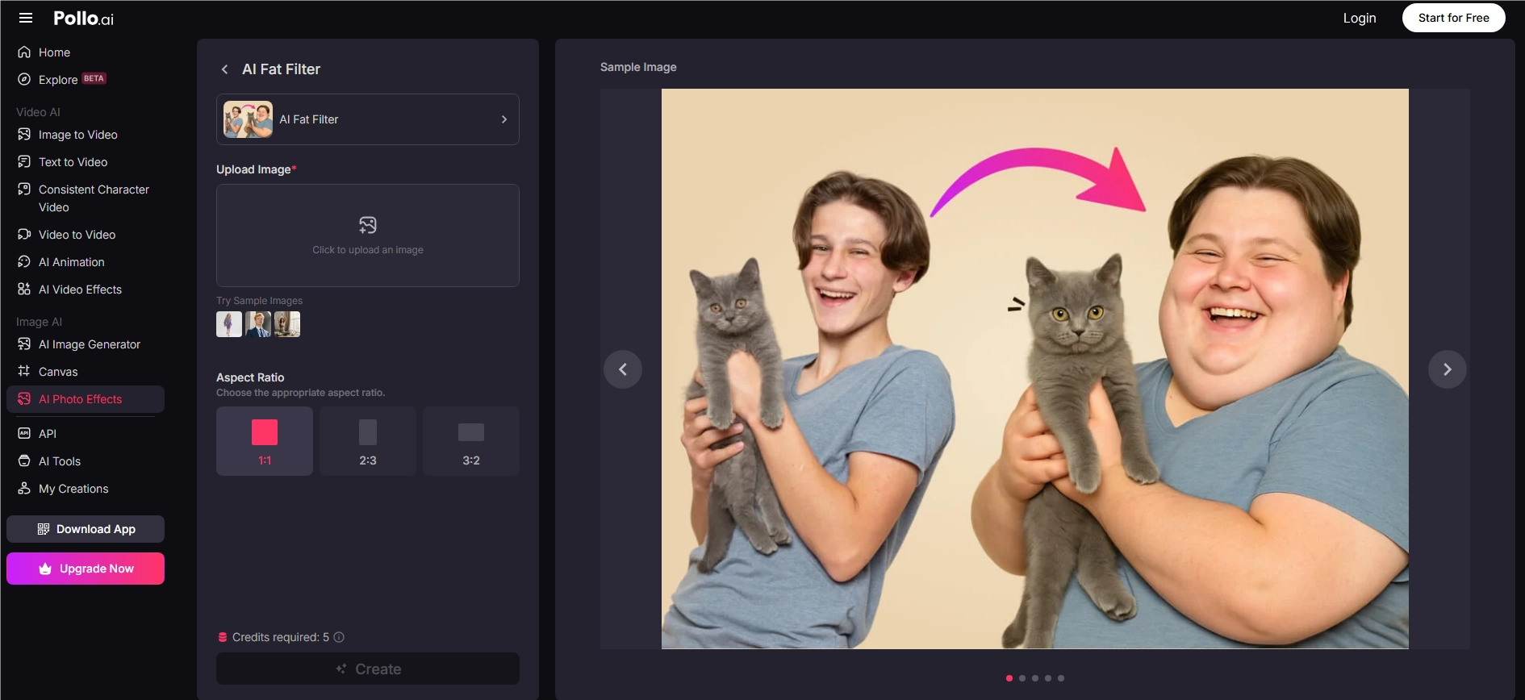Jump to the second carousel dot

pyautogui.click(x=1022, y=678)
